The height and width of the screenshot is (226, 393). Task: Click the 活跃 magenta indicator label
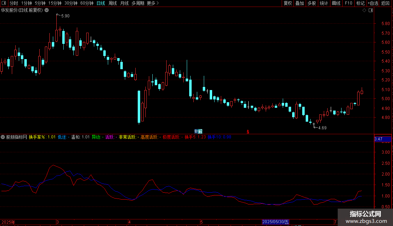tap(110, 137)
